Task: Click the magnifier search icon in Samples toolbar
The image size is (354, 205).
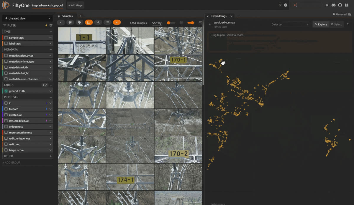Action: [x=98, y=22]
